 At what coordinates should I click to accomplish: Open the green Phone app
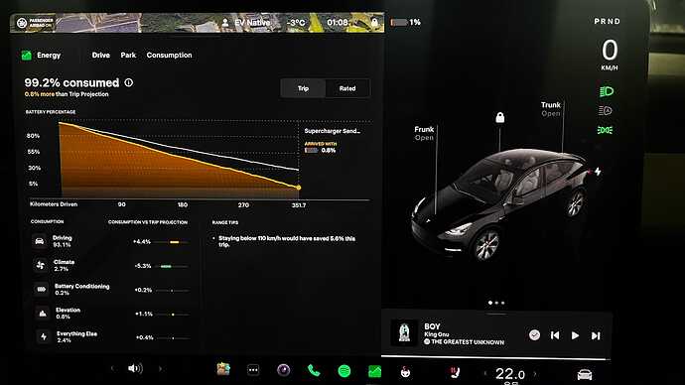click(314, 370)
